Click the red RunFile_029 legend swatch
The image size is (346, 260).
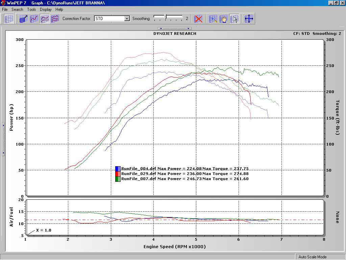point(118,174)
